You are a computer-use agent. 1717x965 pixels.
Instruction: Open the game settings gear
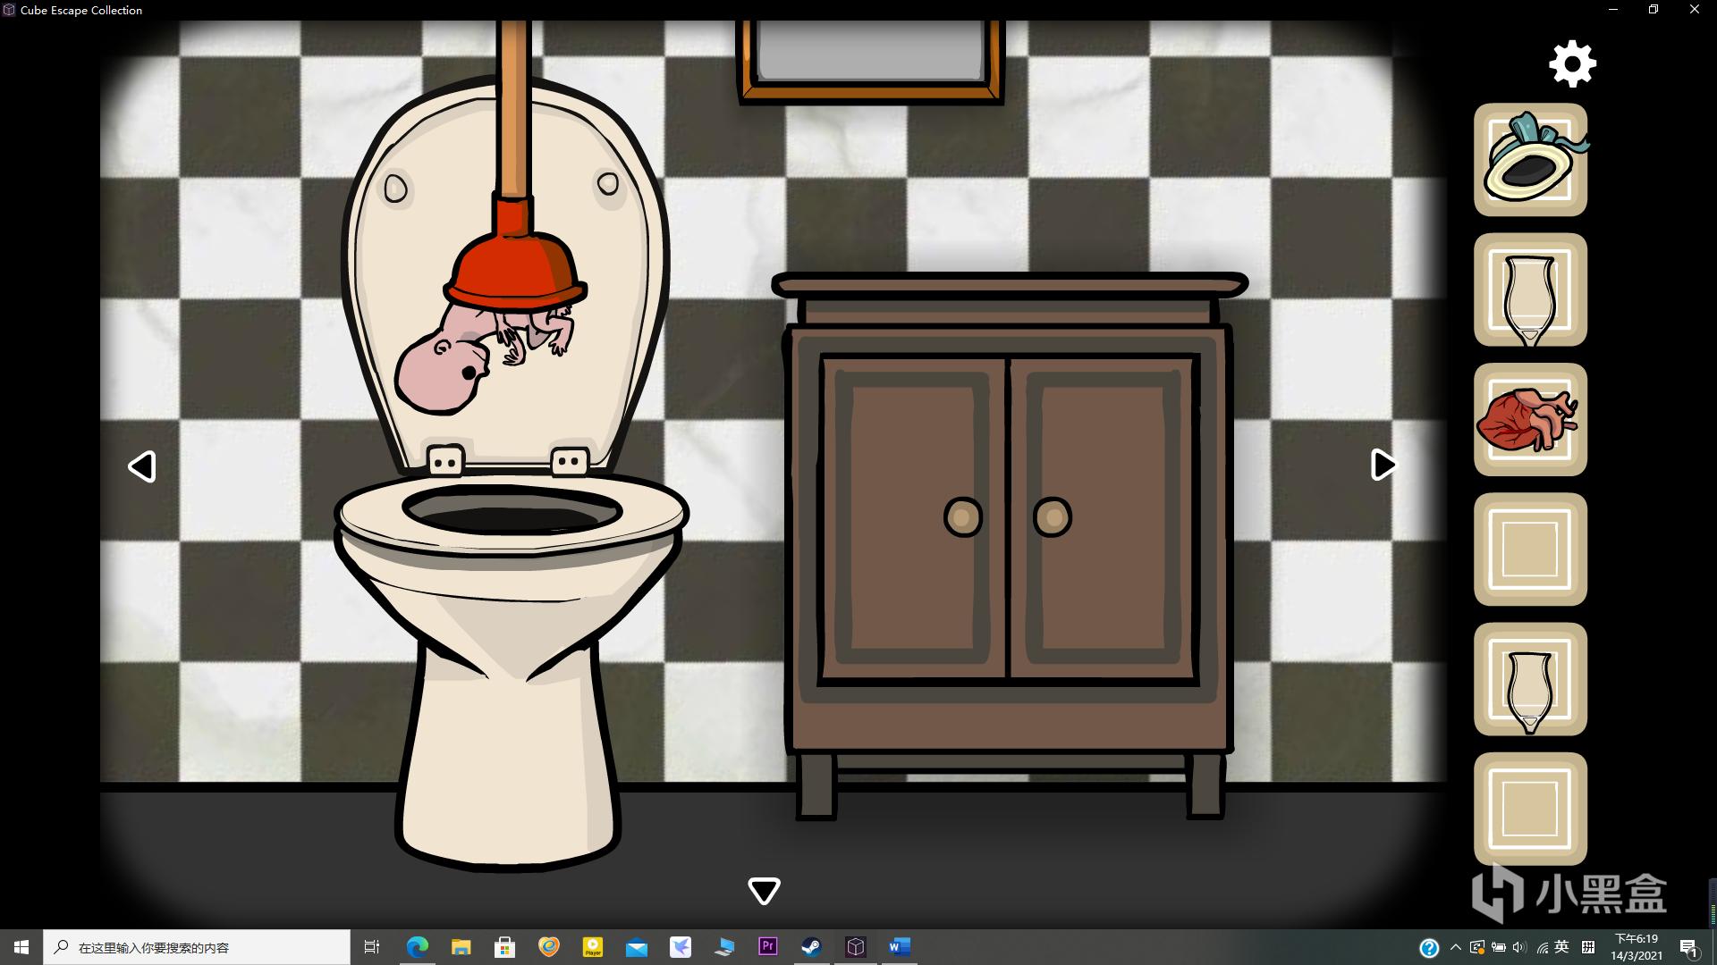pyautogui.click(x=1572, y=63)
